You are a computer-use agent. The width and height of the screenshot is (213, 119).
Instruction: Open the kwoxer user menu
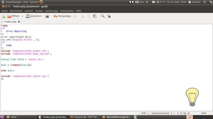[194, 2]
